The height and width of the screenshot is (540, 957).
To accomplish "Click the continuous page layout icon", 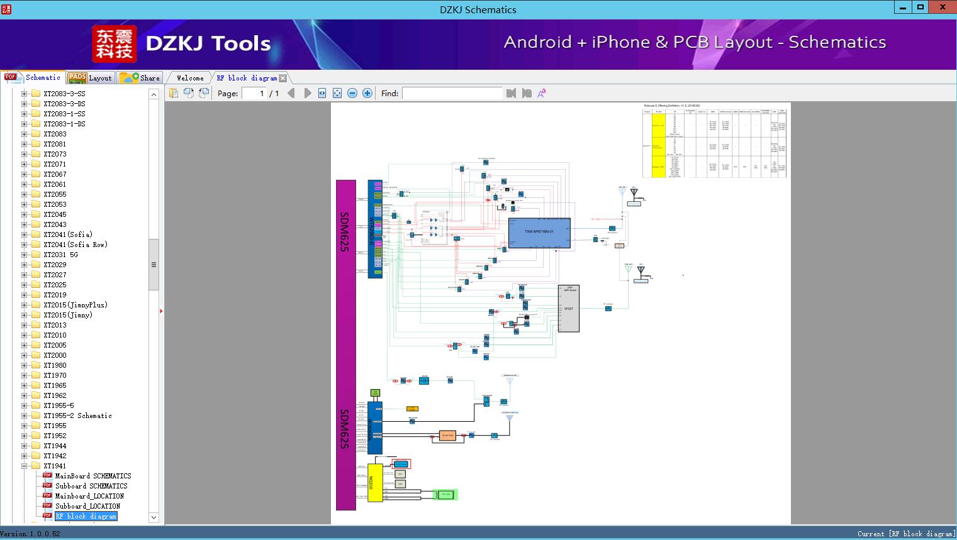I will pos(203,92).
